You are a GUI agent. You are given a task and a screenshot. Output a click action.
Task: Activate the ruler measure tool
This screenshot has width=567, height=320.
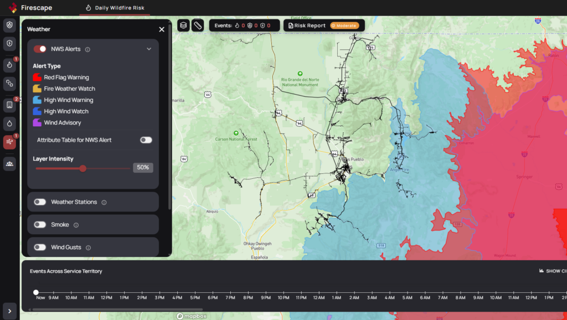pos(198,25)
